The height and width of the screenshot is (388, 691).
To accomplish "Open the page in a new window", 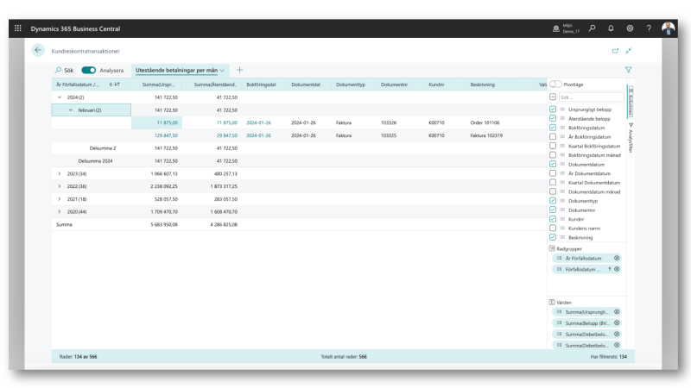I will click(616, 52).
